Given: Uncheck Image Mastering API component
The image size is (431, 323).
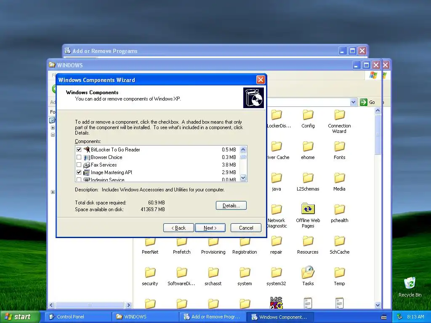Looking at the screenshot, I should (x=79, y=172).
